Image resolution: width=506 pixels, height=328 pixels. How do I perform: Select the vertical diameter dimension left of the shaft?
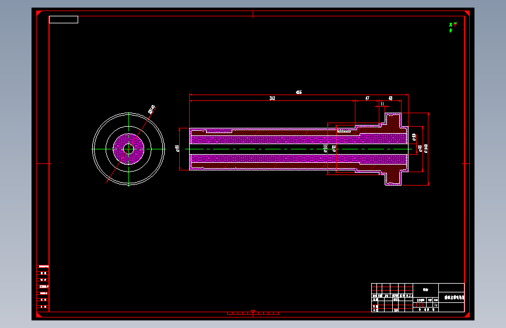[177, 148]
